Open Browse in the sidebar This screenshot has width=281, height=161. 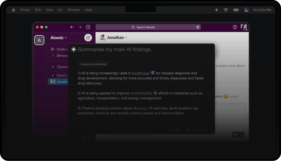(x=60, y=56)
